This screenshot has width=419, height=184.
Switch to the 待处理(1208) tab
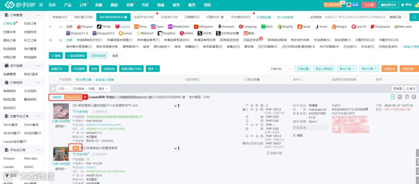coord(84,17)
